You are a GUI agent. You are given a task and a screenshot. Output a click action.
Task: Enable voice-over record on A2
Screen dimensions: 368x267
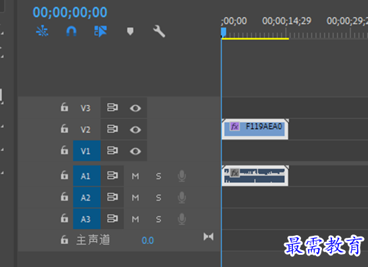182,197
